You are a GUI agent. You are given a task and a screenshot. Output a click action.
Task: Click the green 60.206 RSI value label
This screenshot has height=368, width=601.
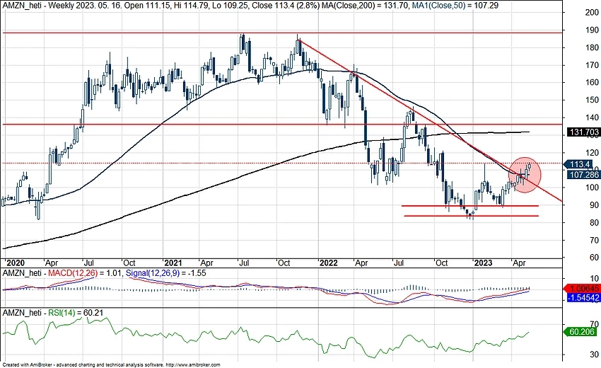click(580, 331)
